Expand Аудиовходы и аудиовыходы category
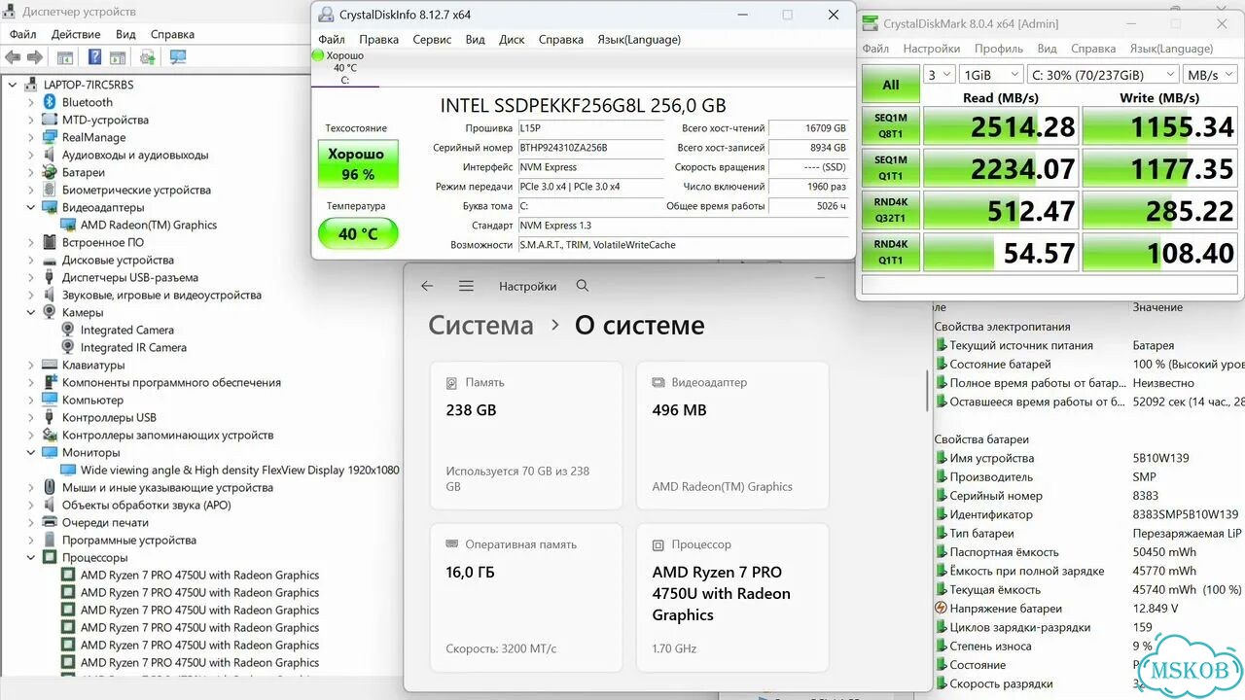 point(31,155)
